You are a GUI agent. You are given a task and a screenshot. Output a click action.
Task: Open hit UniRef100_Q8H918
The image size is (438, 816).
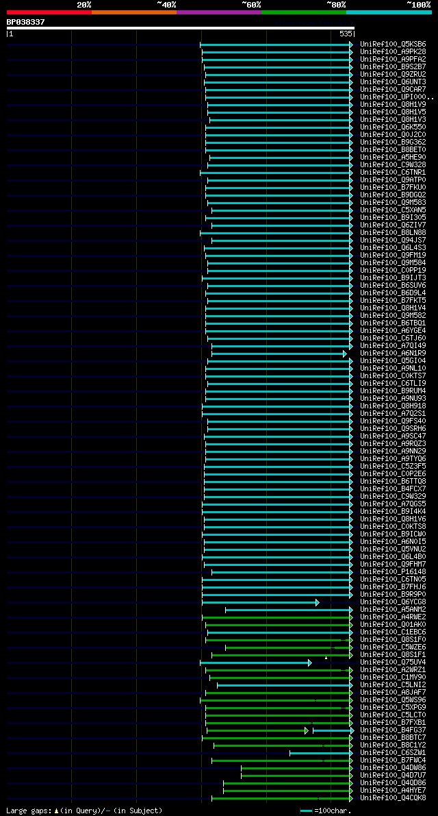[x=393, y=406]
